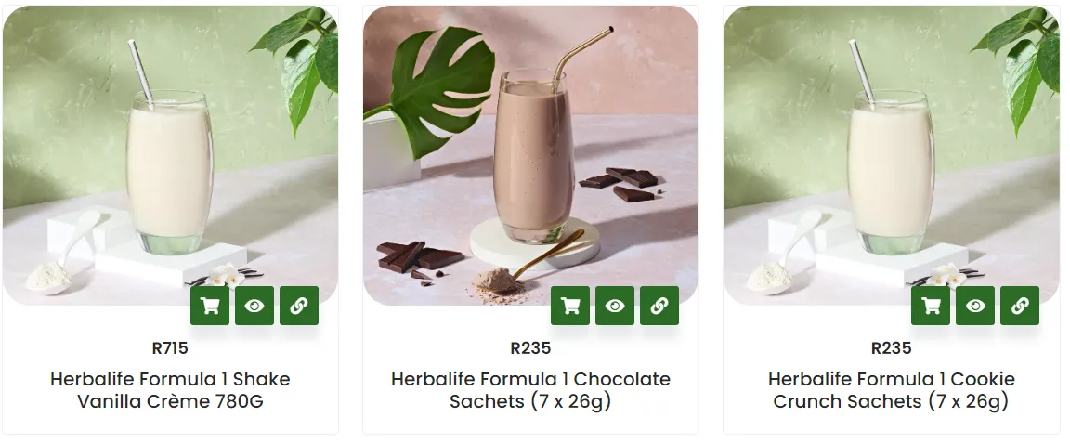Add Vanilla Crème 780G shake to cart
This screenshot has width=1070, height=444.
click(210, 306)
